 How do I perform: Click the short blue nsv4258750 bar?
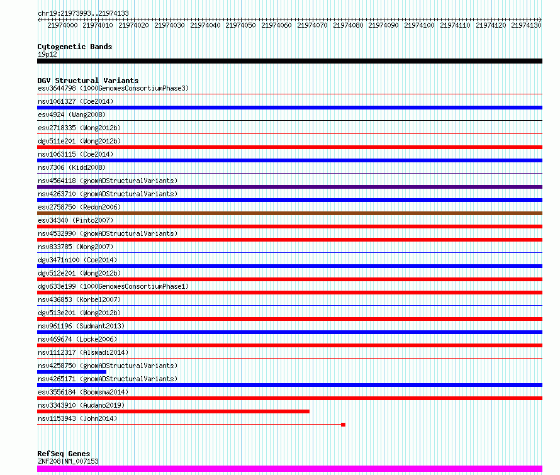tap(72, 372)
